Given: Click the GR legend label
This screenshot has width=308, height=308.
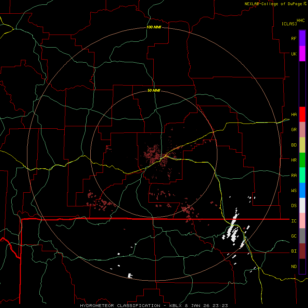Looking at the screenshot, I should click(294, 130).
